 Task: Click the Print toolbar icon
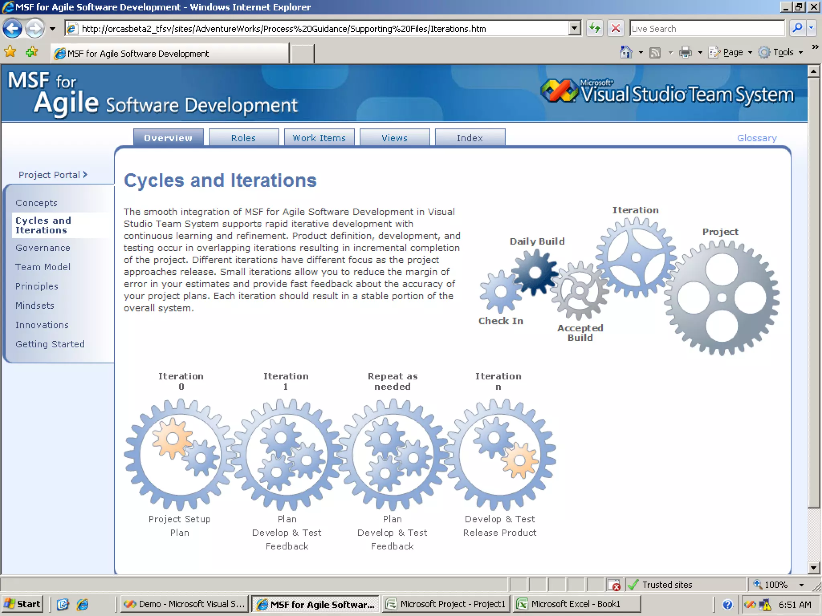pos(685,53)
